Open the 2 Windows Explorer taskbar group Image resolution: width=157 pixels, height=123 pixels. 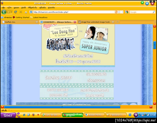point(116,115)
